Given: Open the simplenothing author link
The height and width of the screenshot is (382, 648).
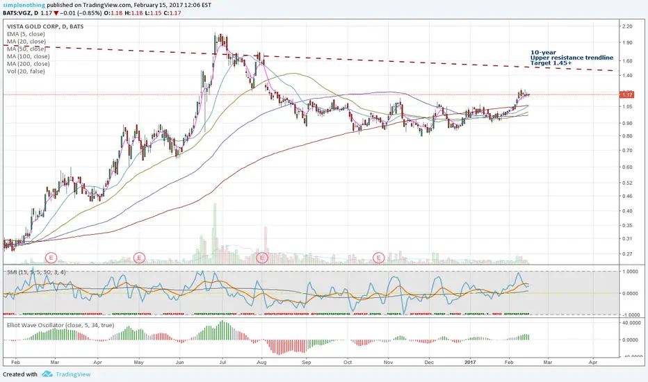Looking at the screenshot, I should point(24,5).
